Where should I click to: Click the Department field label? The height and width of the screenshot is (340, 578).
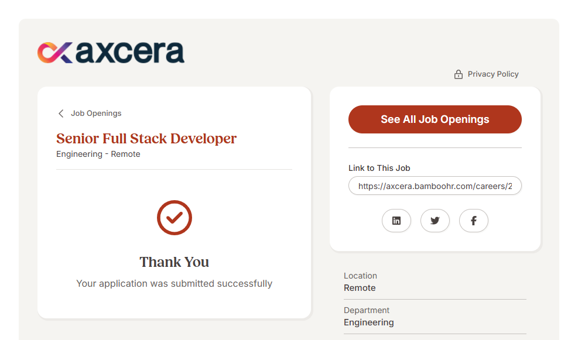click(x=367, y=310)
